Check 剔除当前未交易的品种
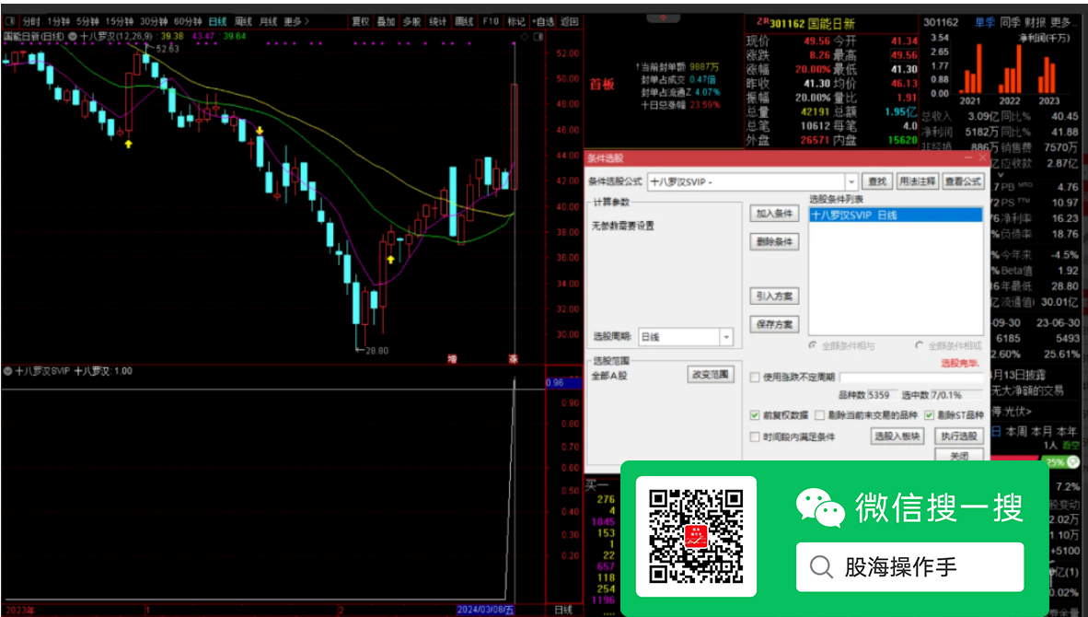 819,415
